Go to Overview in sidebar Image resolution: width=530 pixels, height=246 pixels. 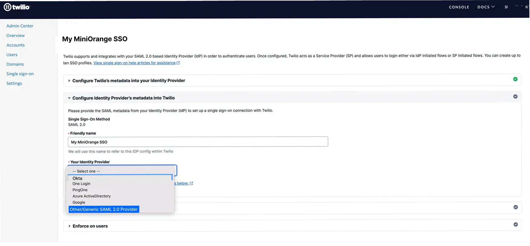coord(15,35)
